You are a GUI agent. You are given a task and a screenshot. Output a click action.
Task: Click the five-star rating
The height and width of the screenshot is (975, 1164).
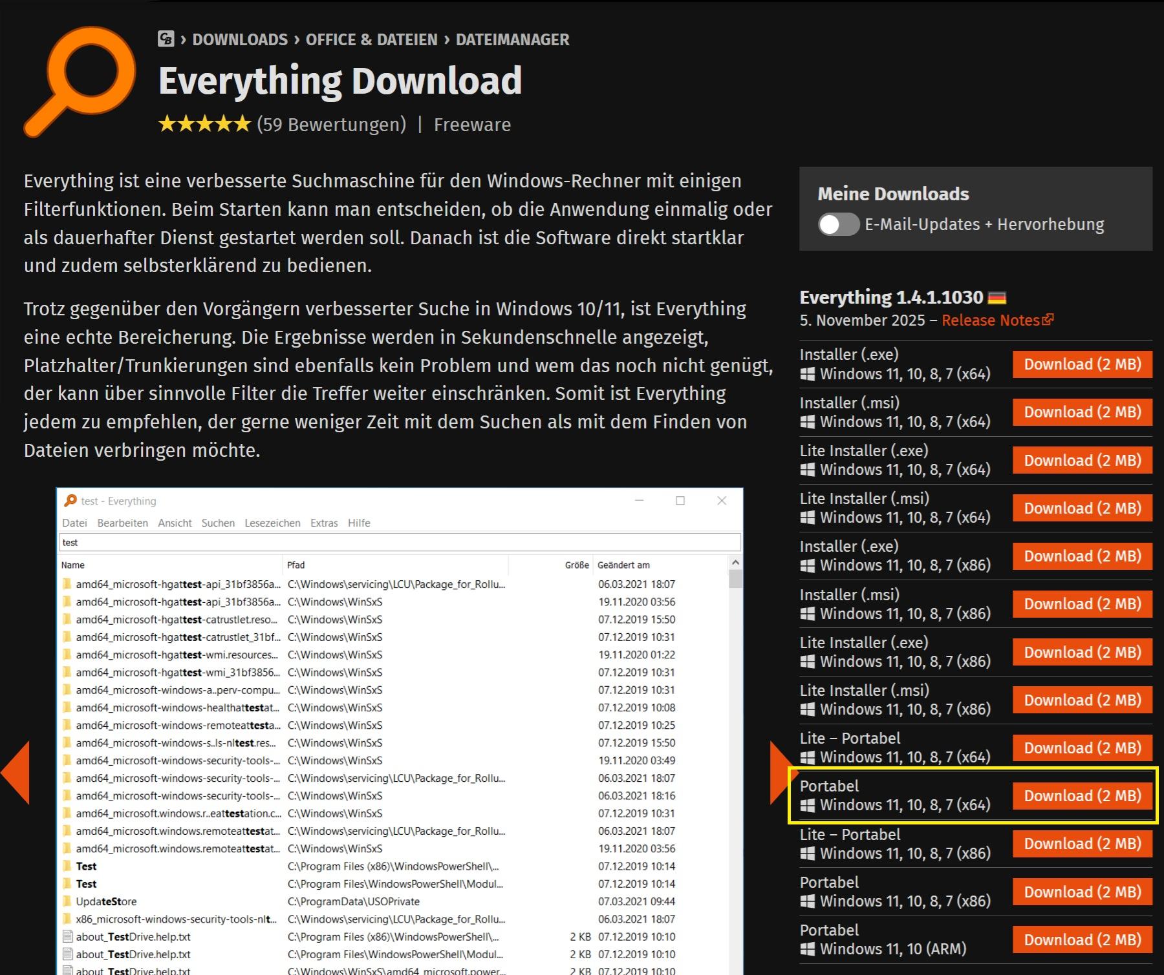(204, 124)
